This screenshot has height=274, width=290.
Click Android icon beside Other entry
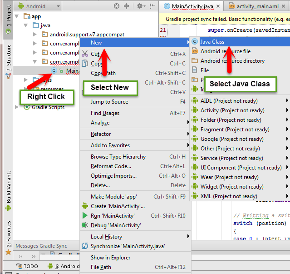[195, 148]
